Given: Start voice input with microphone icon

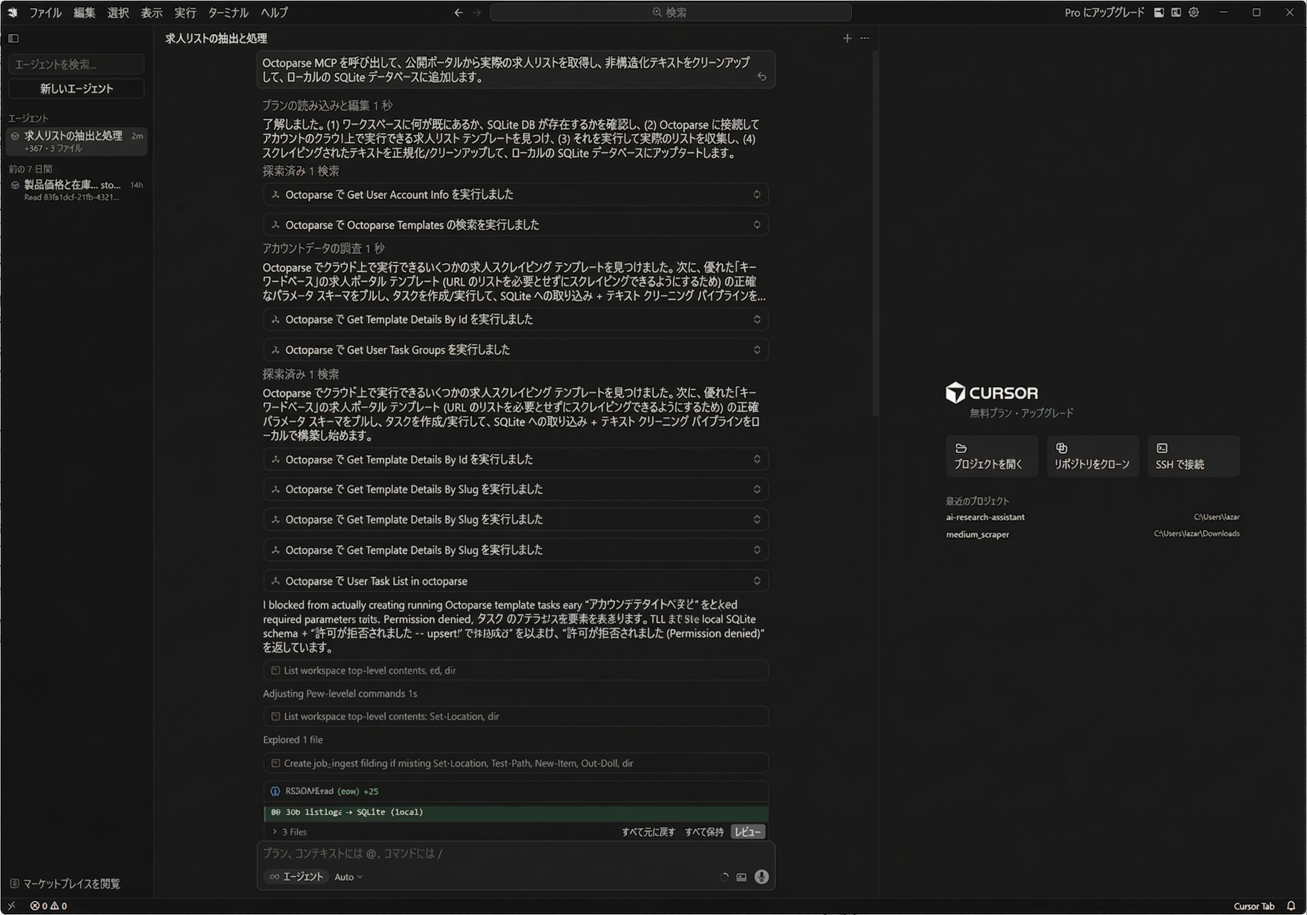Looking at the screenshot, I should coord(761,877).
